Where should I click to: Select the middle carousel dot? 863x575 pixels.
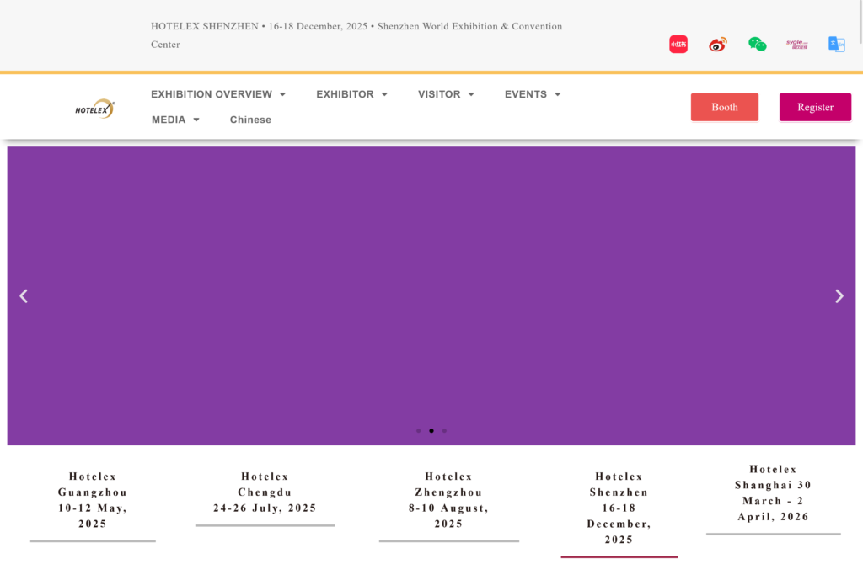point(431,431)
